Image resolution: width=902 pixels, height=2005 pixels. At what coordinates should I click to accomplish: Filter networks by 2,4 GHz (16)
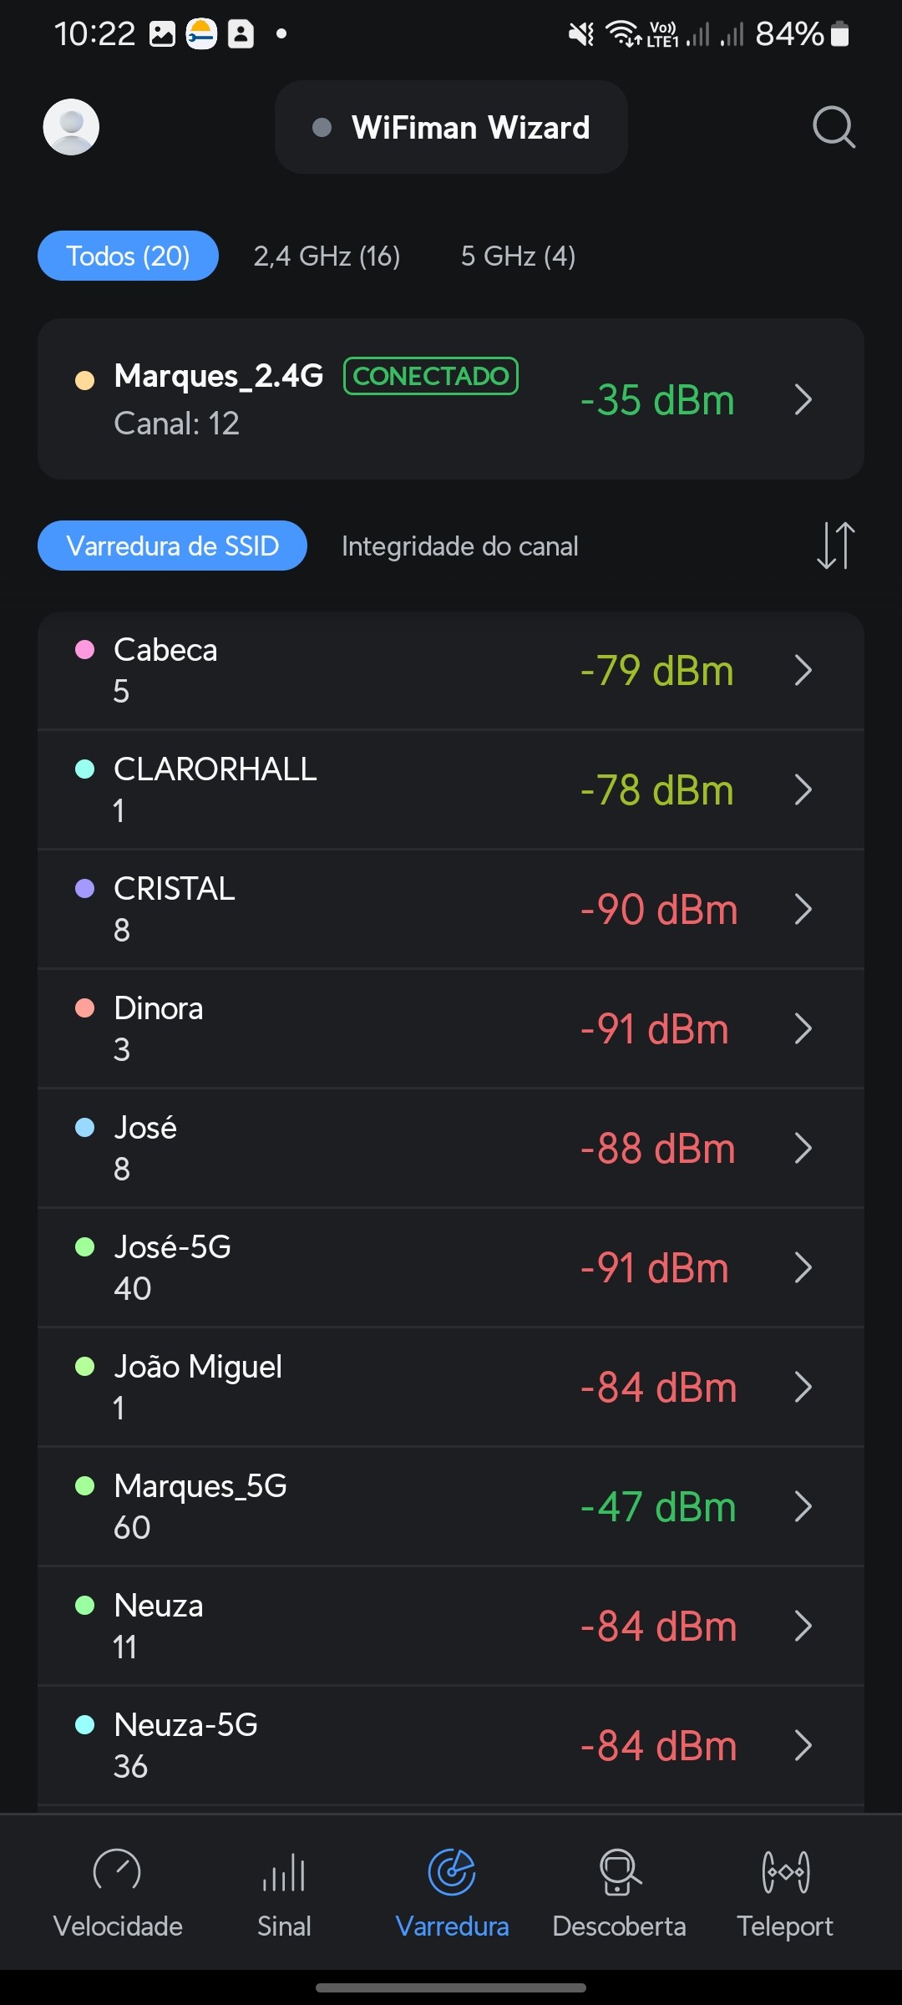pos(327,256)
